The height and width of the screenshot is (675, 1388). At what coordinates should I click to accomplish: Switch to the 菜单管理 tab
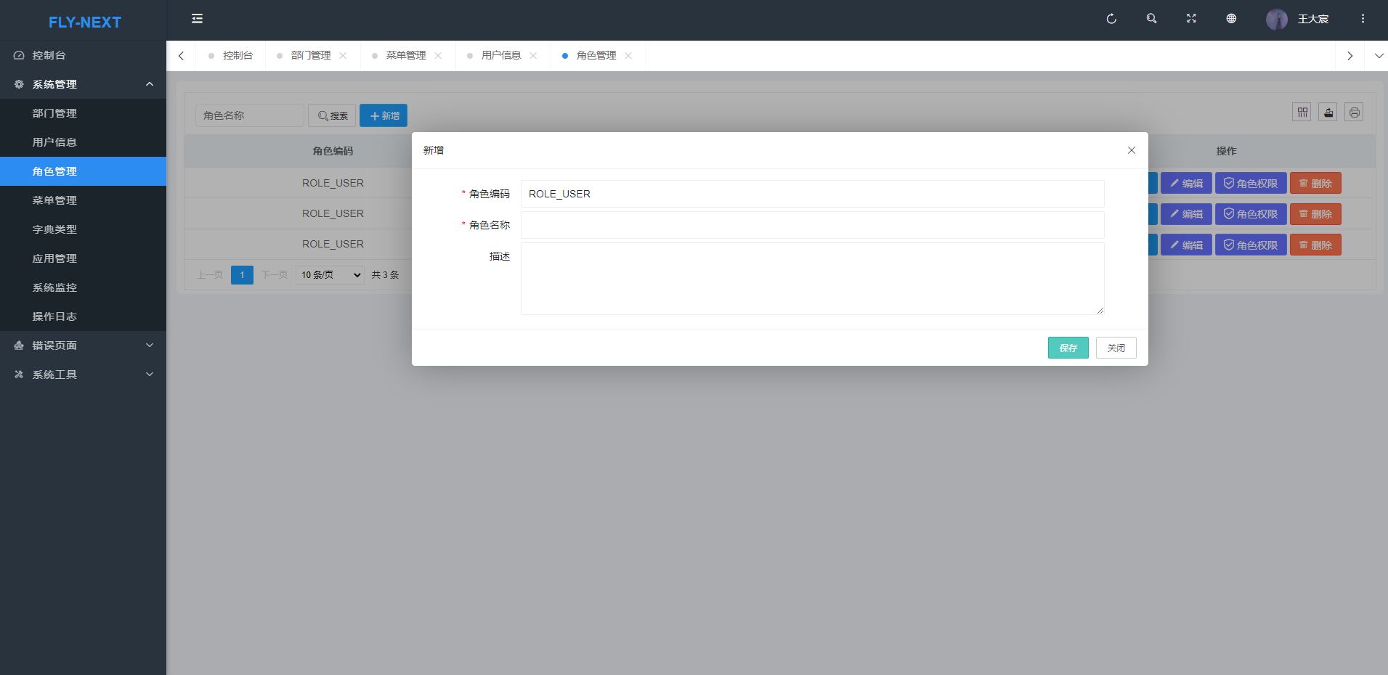[x=405, y=56]
